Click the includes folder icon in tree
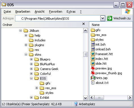 pos(31,40)
